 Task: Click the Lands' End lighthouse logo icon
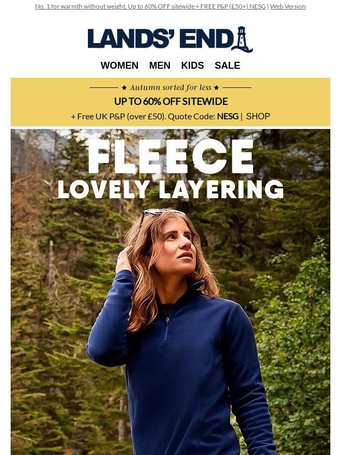pos(242,39)
